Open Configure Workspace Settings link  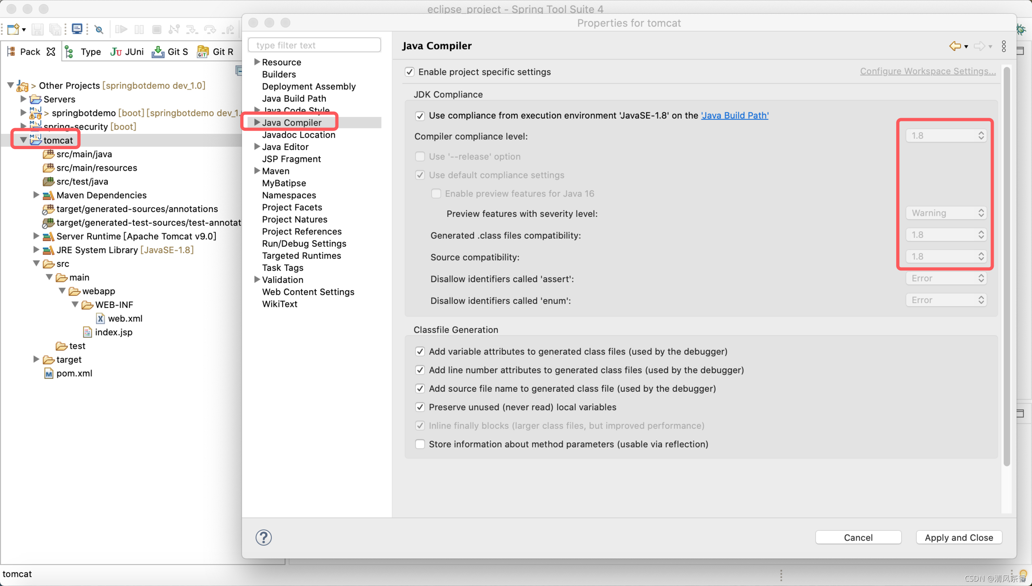pyautogui.click(x=928, y=71)
